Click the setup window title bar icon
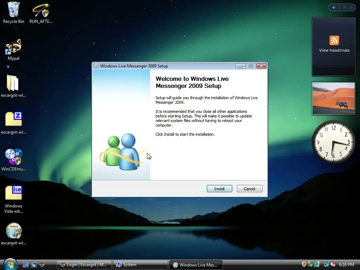The width and height of the screenshot is (360, 270). (x=96, y=66)
